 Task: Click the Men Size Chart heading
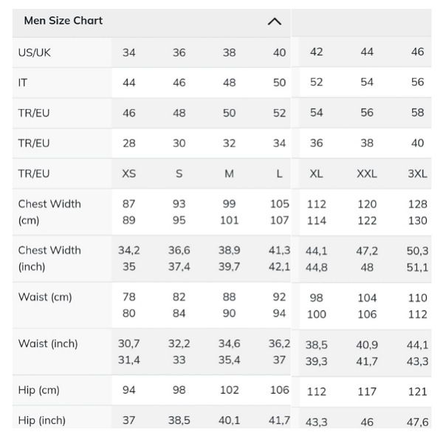coord(63,21)
